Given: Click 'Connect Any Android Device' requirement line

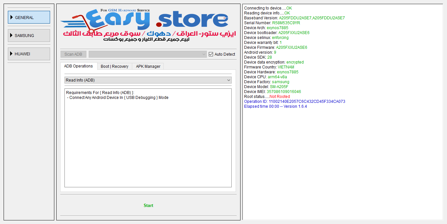Looking at the screenshot, I should (x=117, y=98).
